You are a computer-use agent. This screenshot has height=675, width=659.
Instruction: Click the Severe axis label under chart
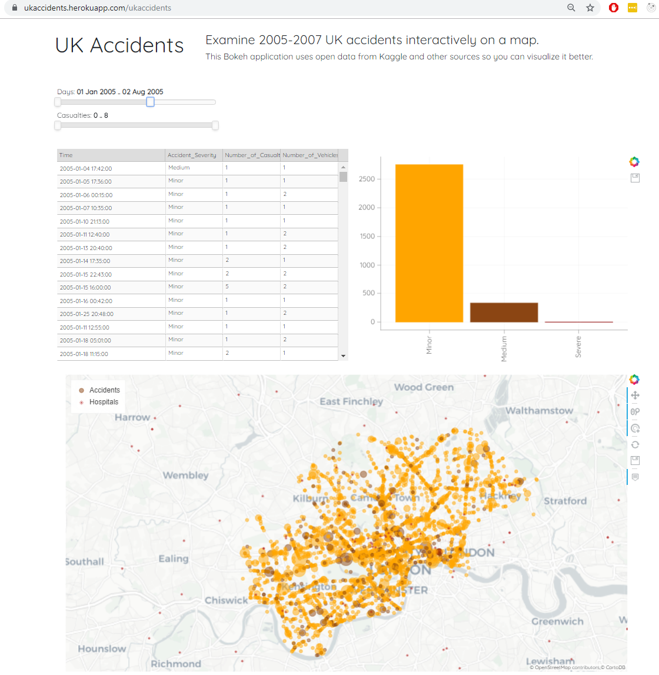point(578,347)
